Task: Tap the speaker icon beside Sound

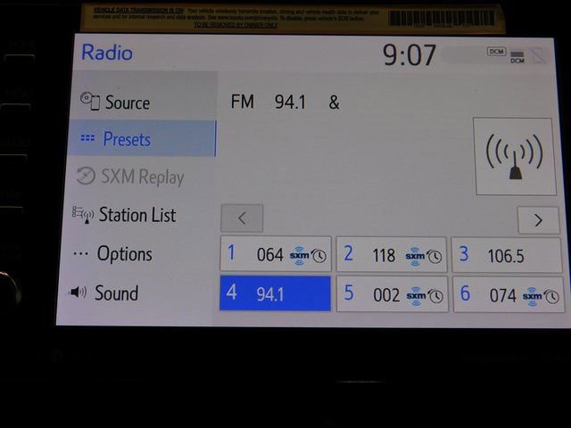Action: point(79,292)
